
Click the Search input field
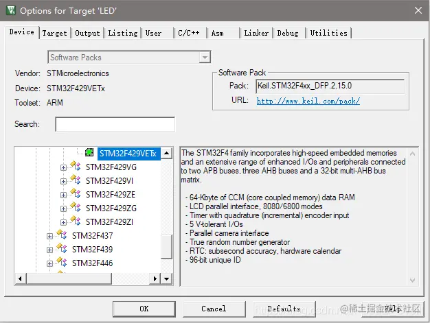point(115,124)
